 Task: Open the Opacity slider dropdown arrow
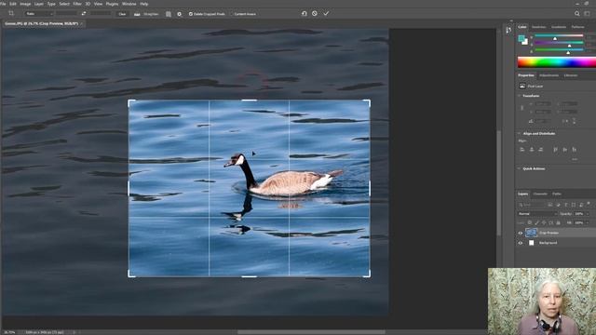coord(588,214)
